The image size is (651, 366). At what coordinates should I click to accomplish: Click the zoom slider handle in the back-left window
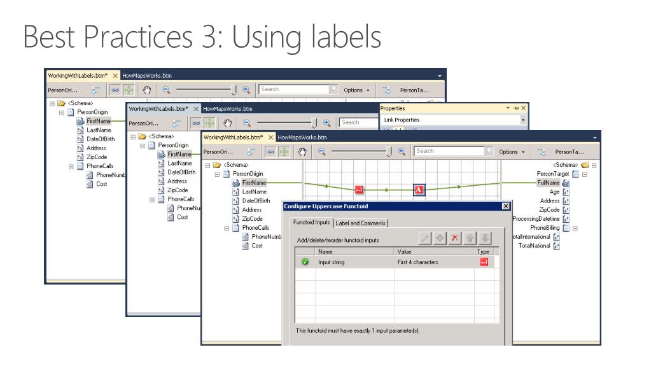point(234,90)
